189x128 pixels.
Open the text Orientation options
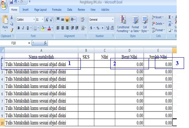[73, 19]
